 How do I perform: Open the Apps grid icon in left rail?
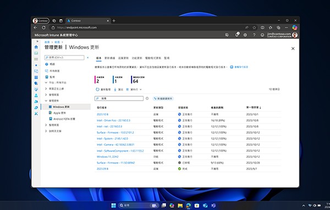point(36,77)
